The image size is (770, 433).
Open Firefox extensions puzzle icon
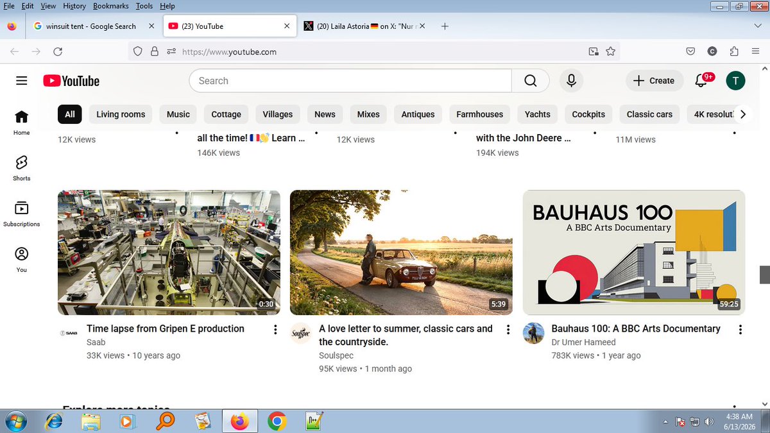point(735,51)
